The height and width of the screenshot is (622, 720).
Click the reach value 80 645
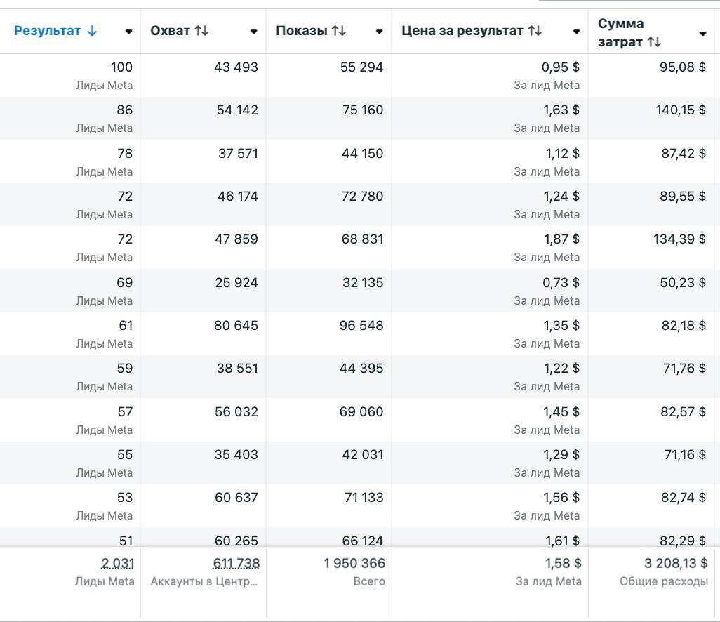236,326
